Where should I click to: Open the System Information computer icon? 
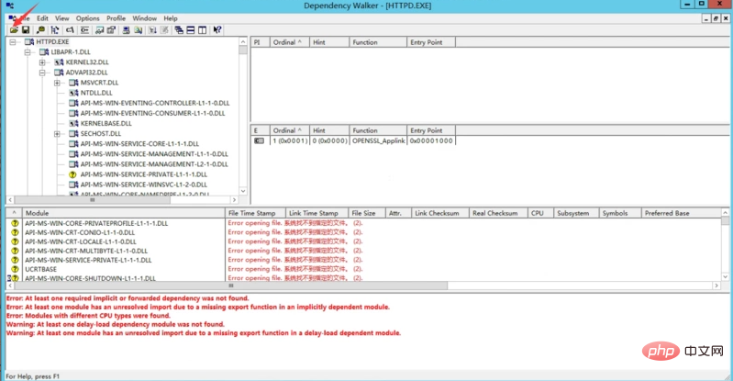(x=127, y=30)
